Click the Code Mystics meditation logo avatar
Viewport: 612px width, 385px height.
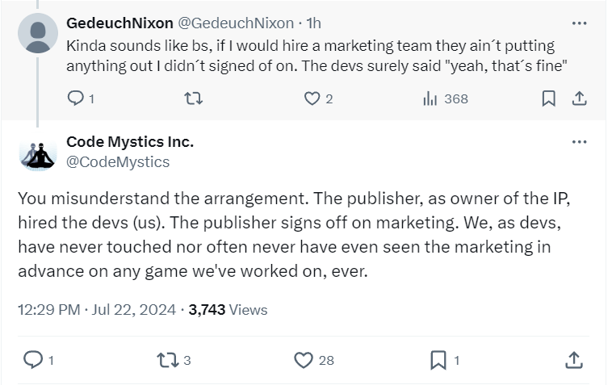37,153
